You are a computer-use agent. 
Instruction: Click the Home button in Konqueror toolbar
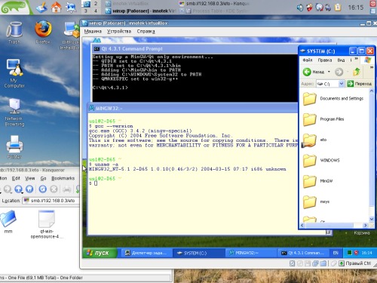coord(29,189)
